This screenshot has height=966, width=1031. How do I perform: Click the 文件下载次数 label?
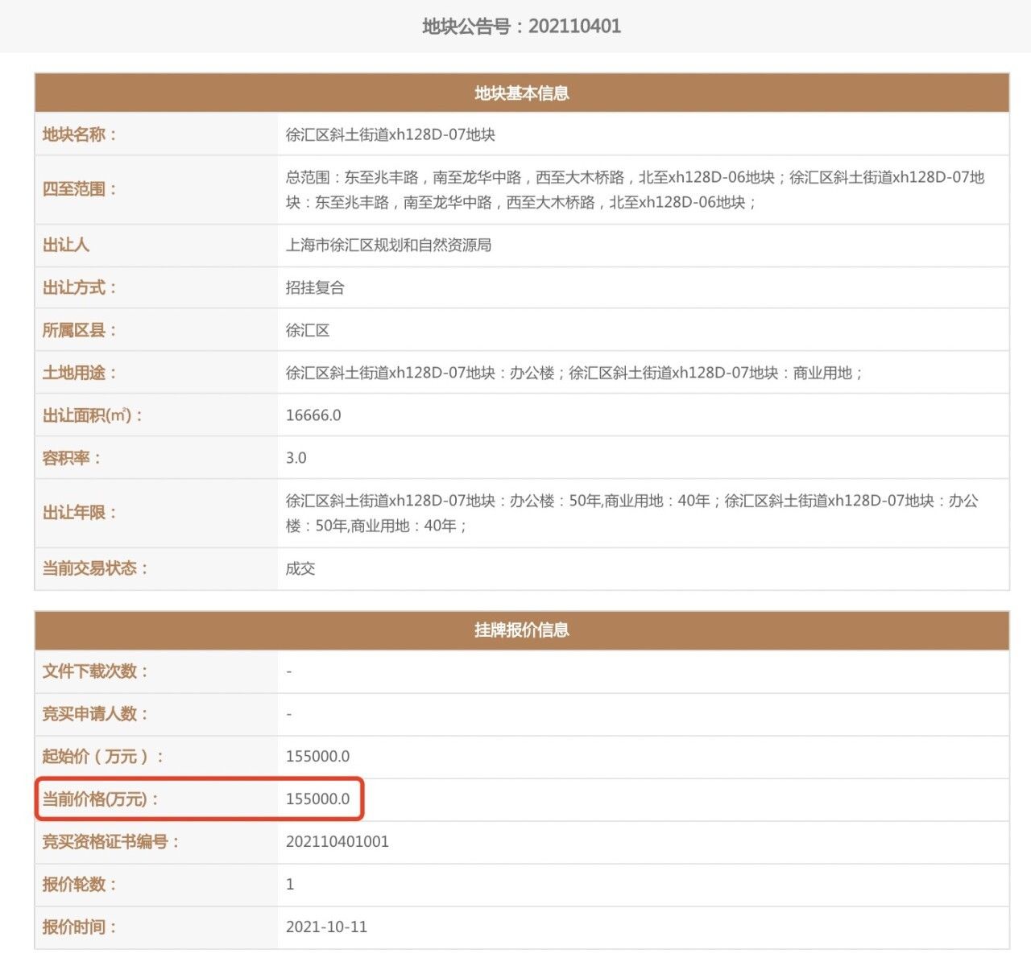96,671
